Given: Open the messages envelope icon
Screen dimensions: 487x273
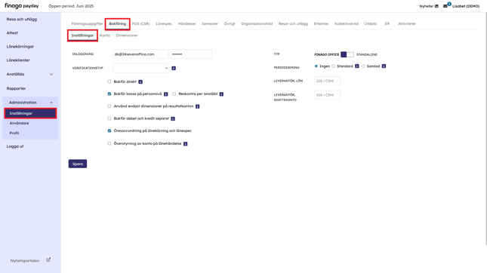Looking at the screenshot, I should click(445, 6).
